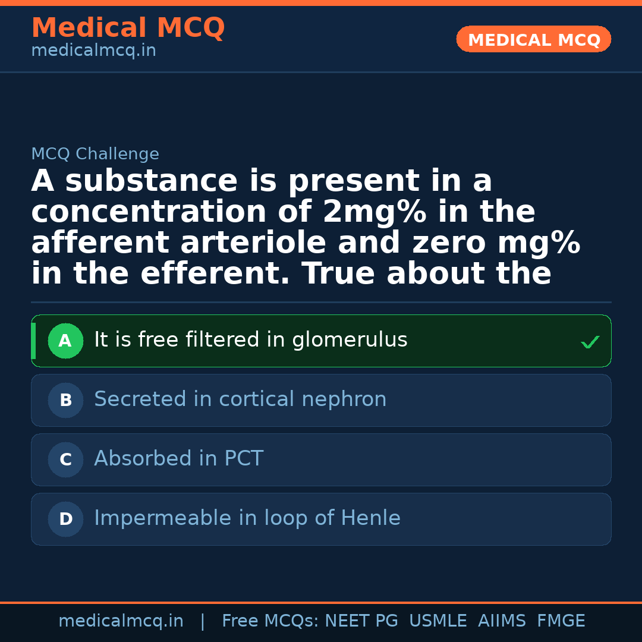
Task: Select the MCQ Challenge label
Action: click(95, 155)
